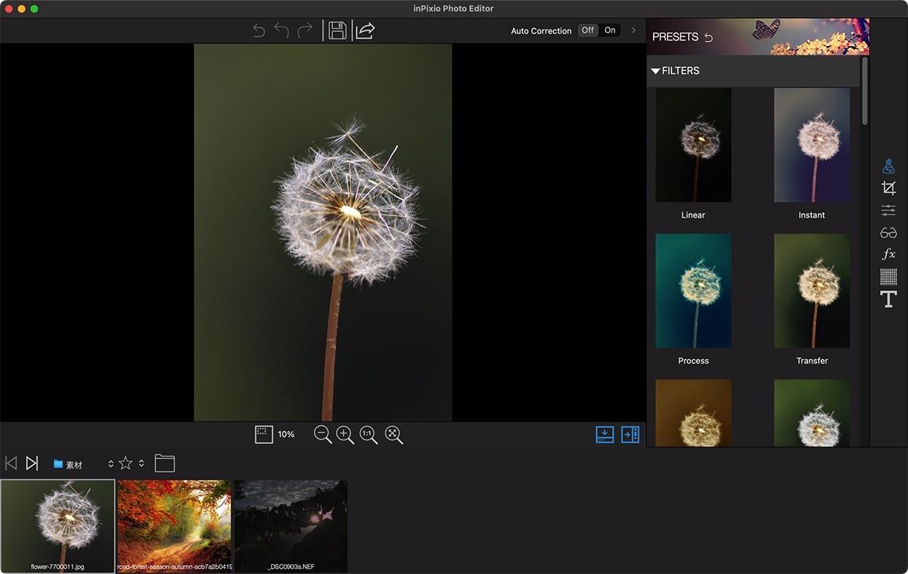Collapse the FILTERS section
Screen dimensions: 908x574
(x=656, y=70)
